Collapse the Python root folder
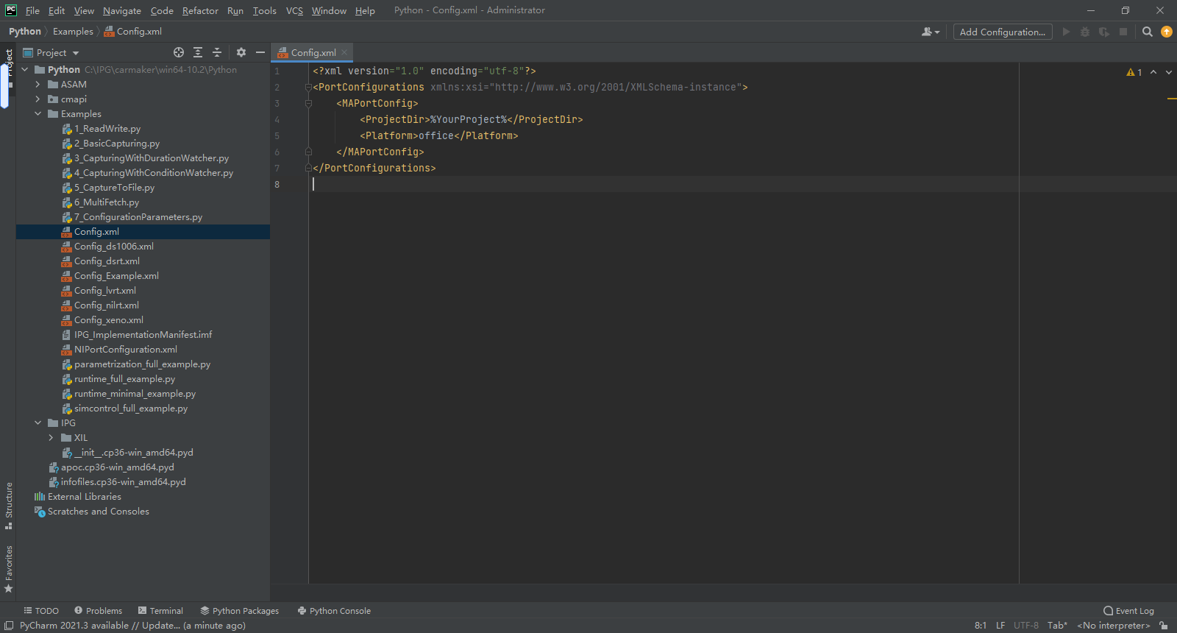The image size is (1177, 633). [24, 70]
